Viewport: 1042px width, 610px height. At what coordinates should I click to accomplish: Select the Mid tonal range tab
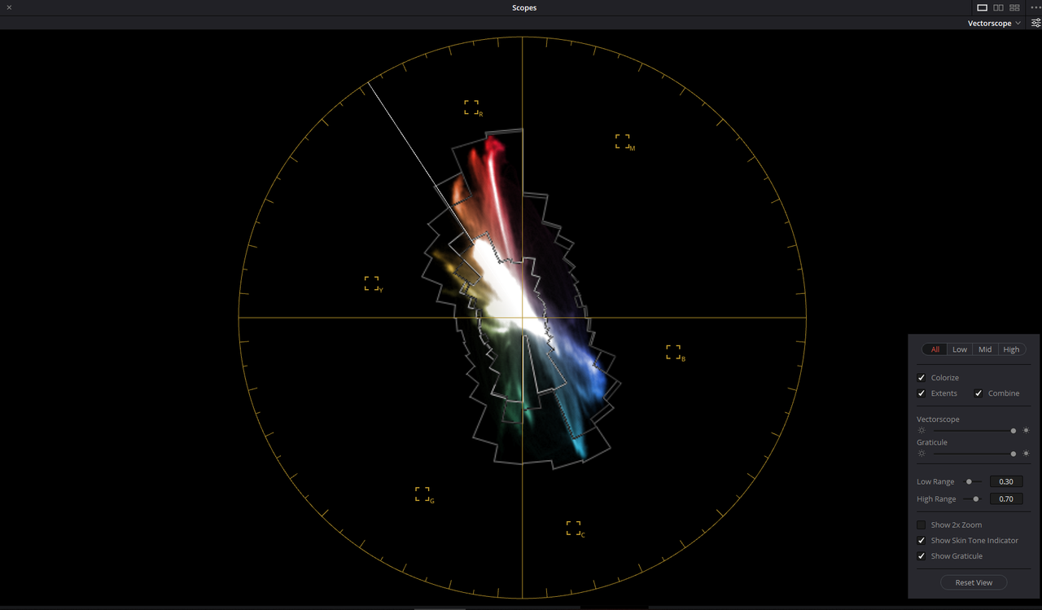(x=985, y=349)
